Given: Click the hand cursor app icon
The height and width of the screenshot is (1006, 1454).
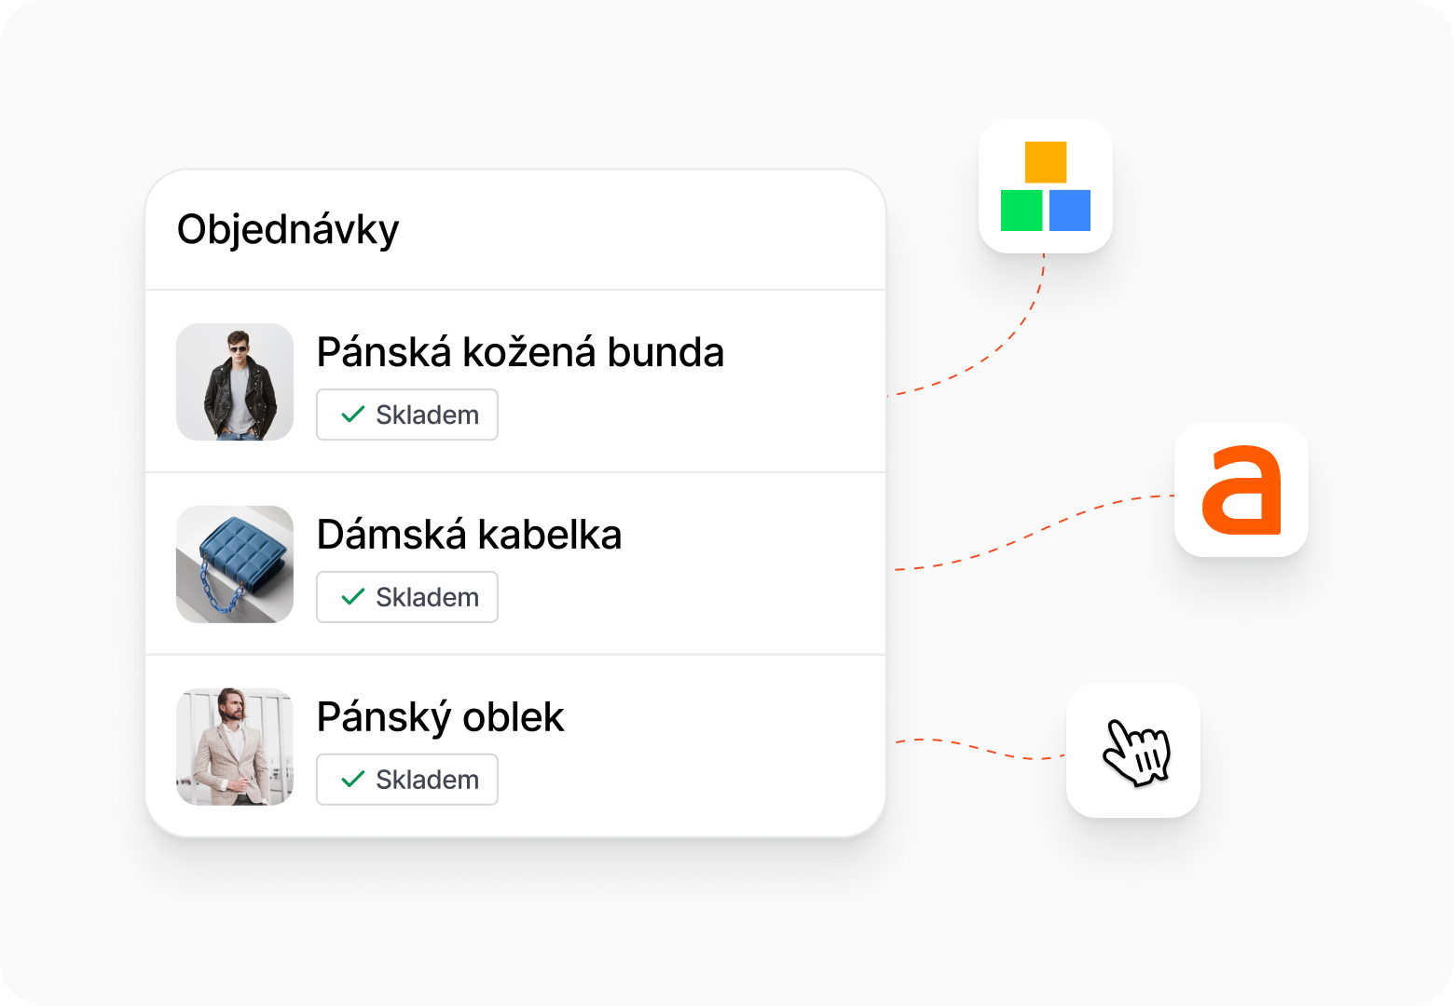Looking at the screenshot, I should (x=1133, y=751).
